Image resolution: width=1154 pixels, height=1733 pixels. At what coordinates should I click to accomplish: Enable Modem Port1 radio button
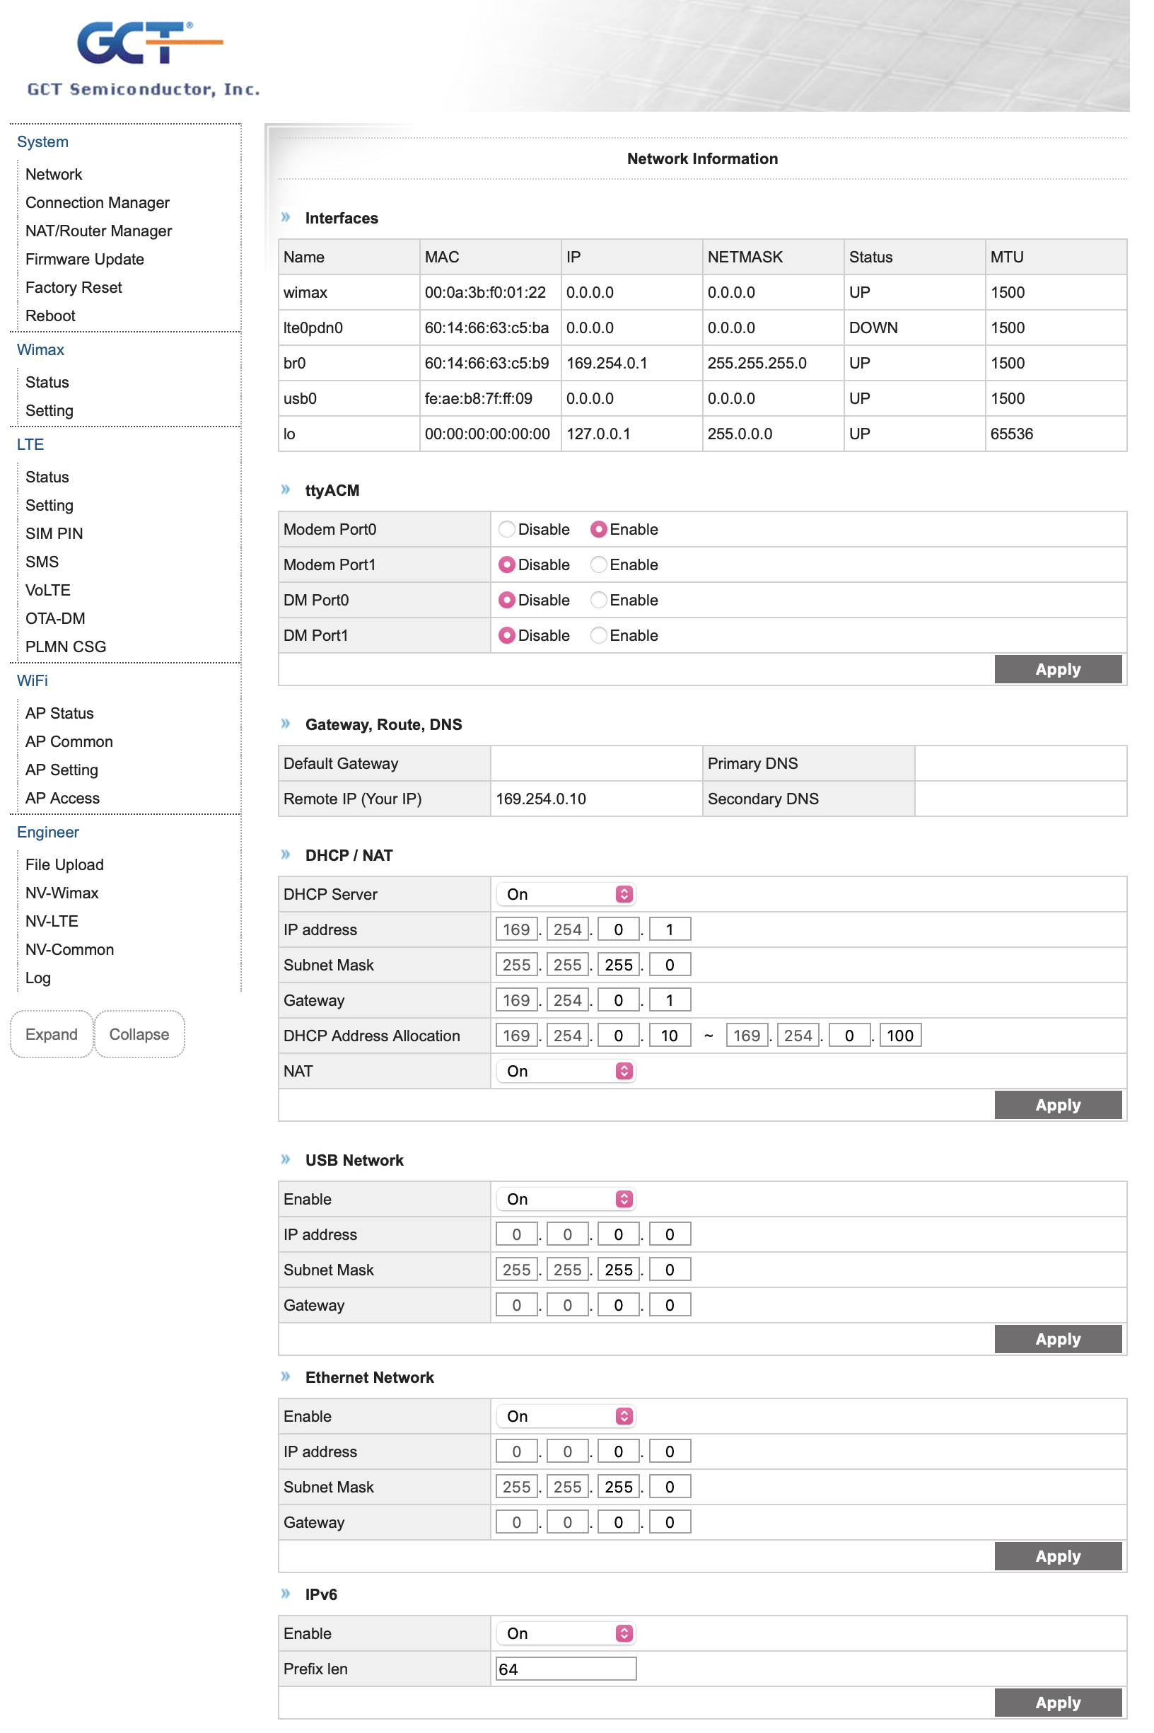[598, 564]
